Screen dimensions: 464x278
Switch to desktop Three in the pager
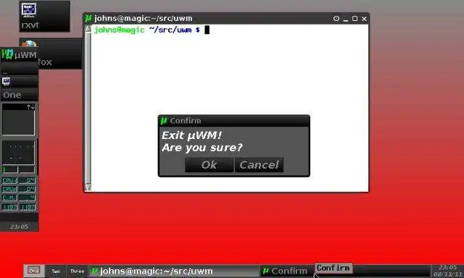tap(77, 271)
